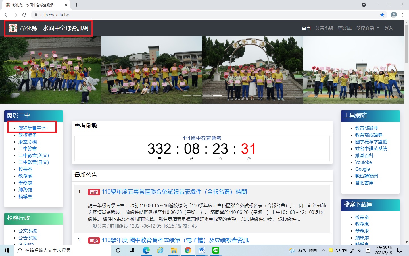The height and width of the screenshot is (256, 409).
Task: Click the 彰化縣二水國中全球資訊網 site title
Action: click(x=54, y=28)
